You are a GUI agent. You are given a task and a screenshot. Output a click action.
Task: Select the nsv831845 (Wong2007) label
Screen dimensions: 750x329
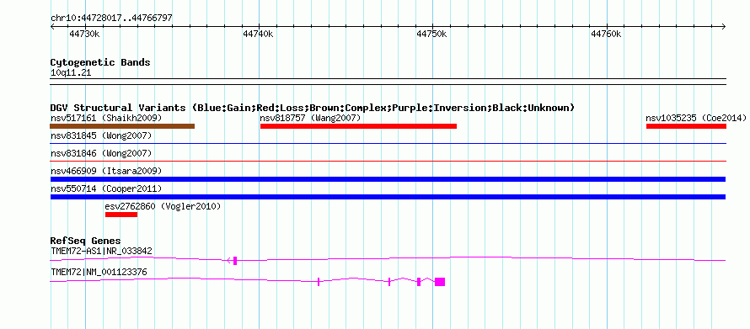(101, 136)
